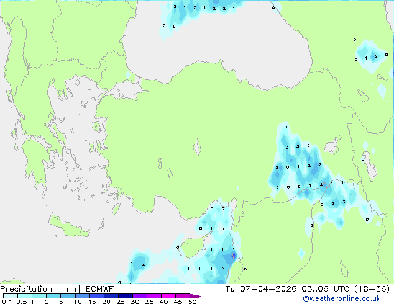The width and height of the screenshot is (394, 304).
Task: Click the '(18+36)' forecast offset text
Action: (372, 289)
